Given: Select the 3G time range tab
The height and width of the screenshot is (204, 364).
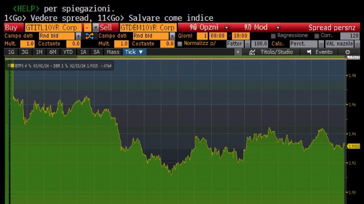Looking at the screenshot, I should tap(25, 52).
